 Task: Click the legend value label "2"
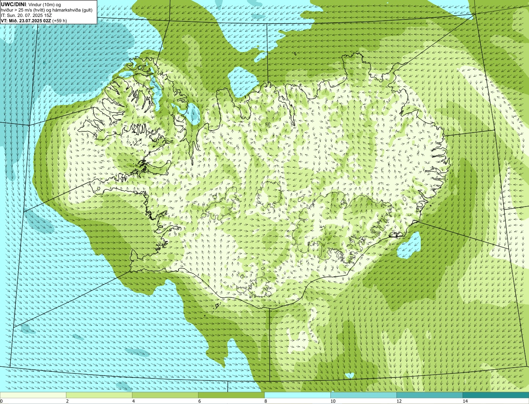click(x=67, y=401)
